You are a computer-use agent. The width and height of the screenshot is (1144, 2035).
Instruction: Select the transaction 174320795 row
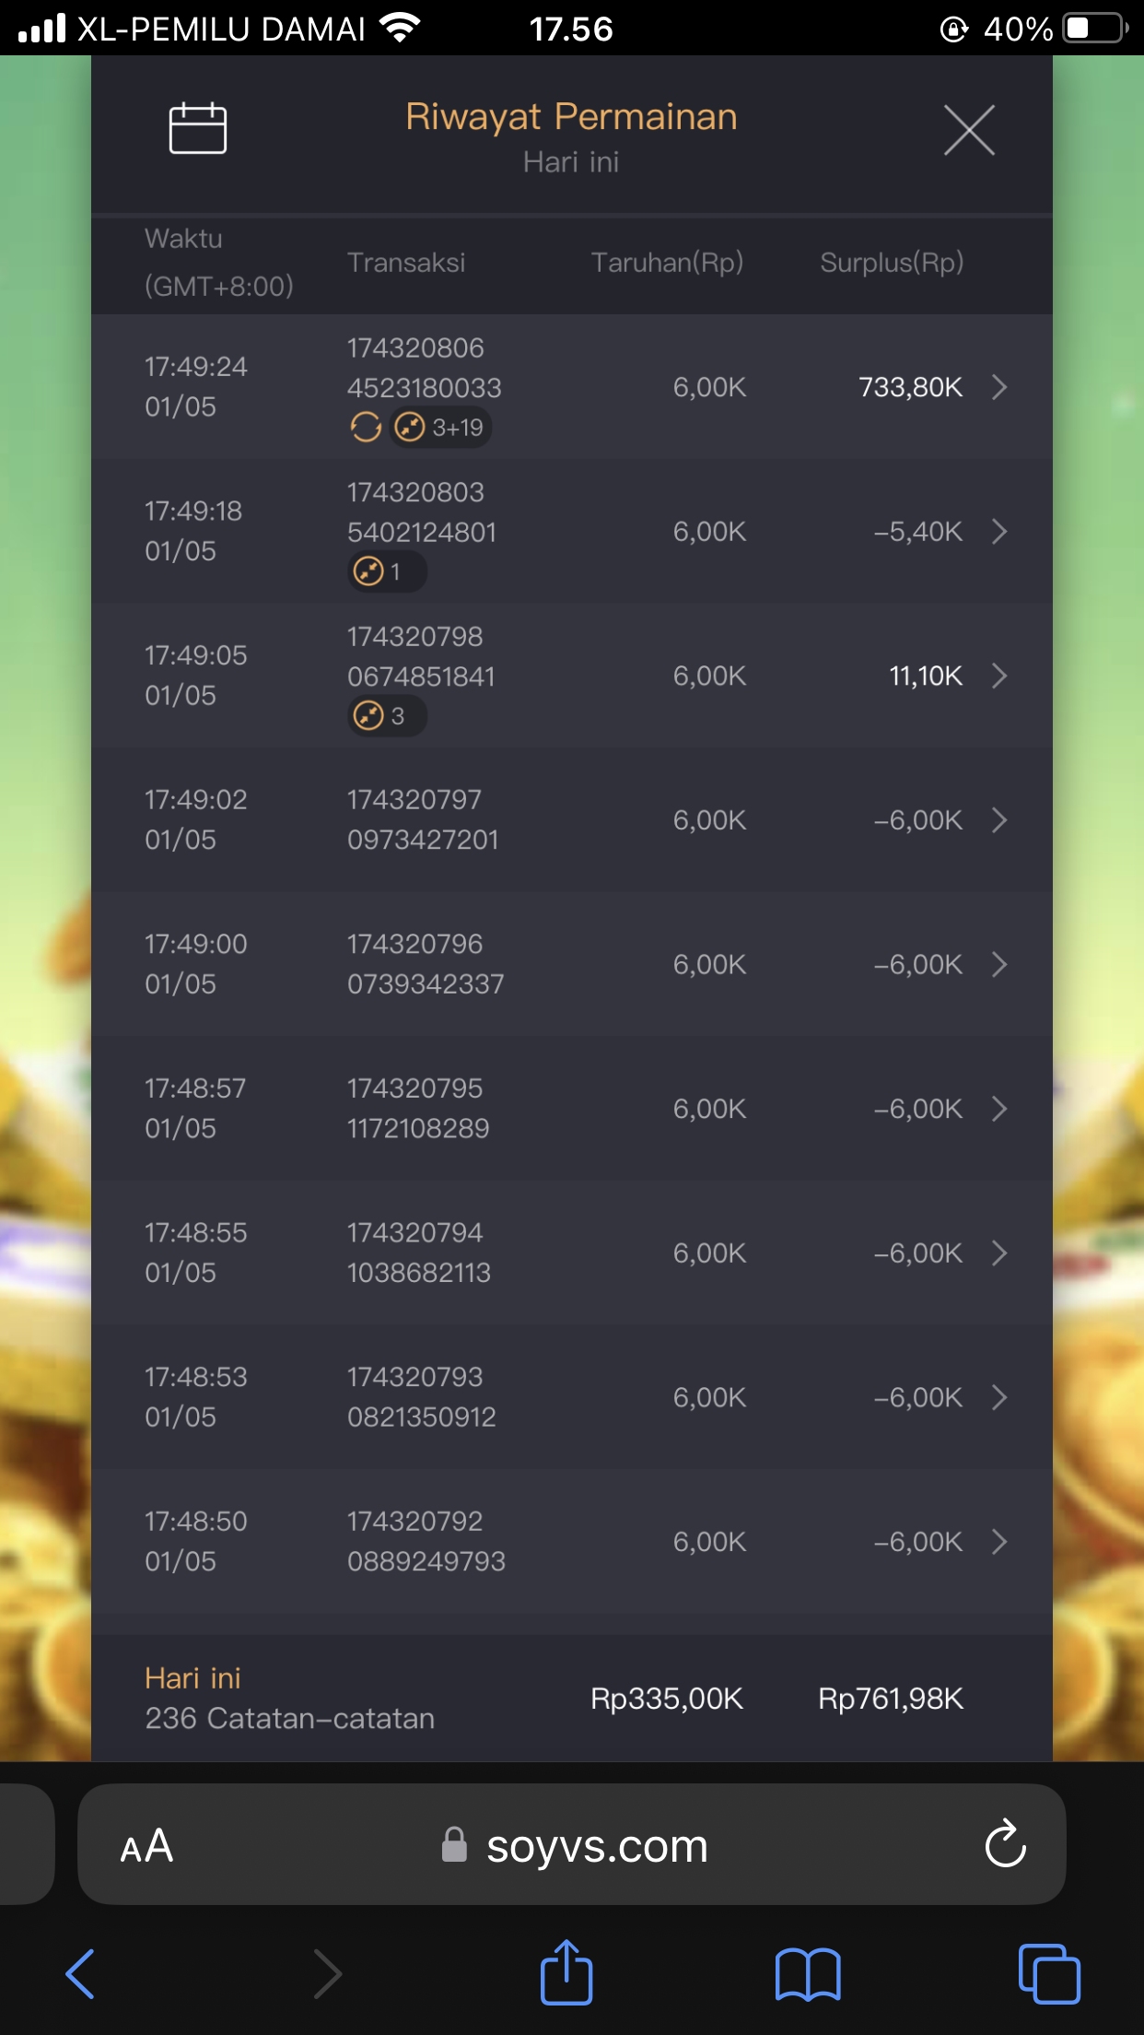(x=571, y=1109)
